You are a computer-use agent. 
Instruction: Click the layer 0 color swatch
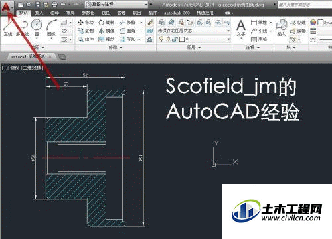tap(182, 39)
